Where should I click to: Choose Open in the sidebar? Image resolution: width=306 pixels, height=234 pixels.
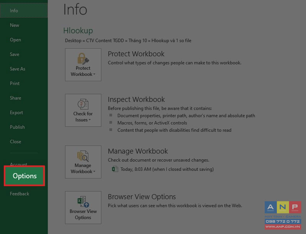15,40
